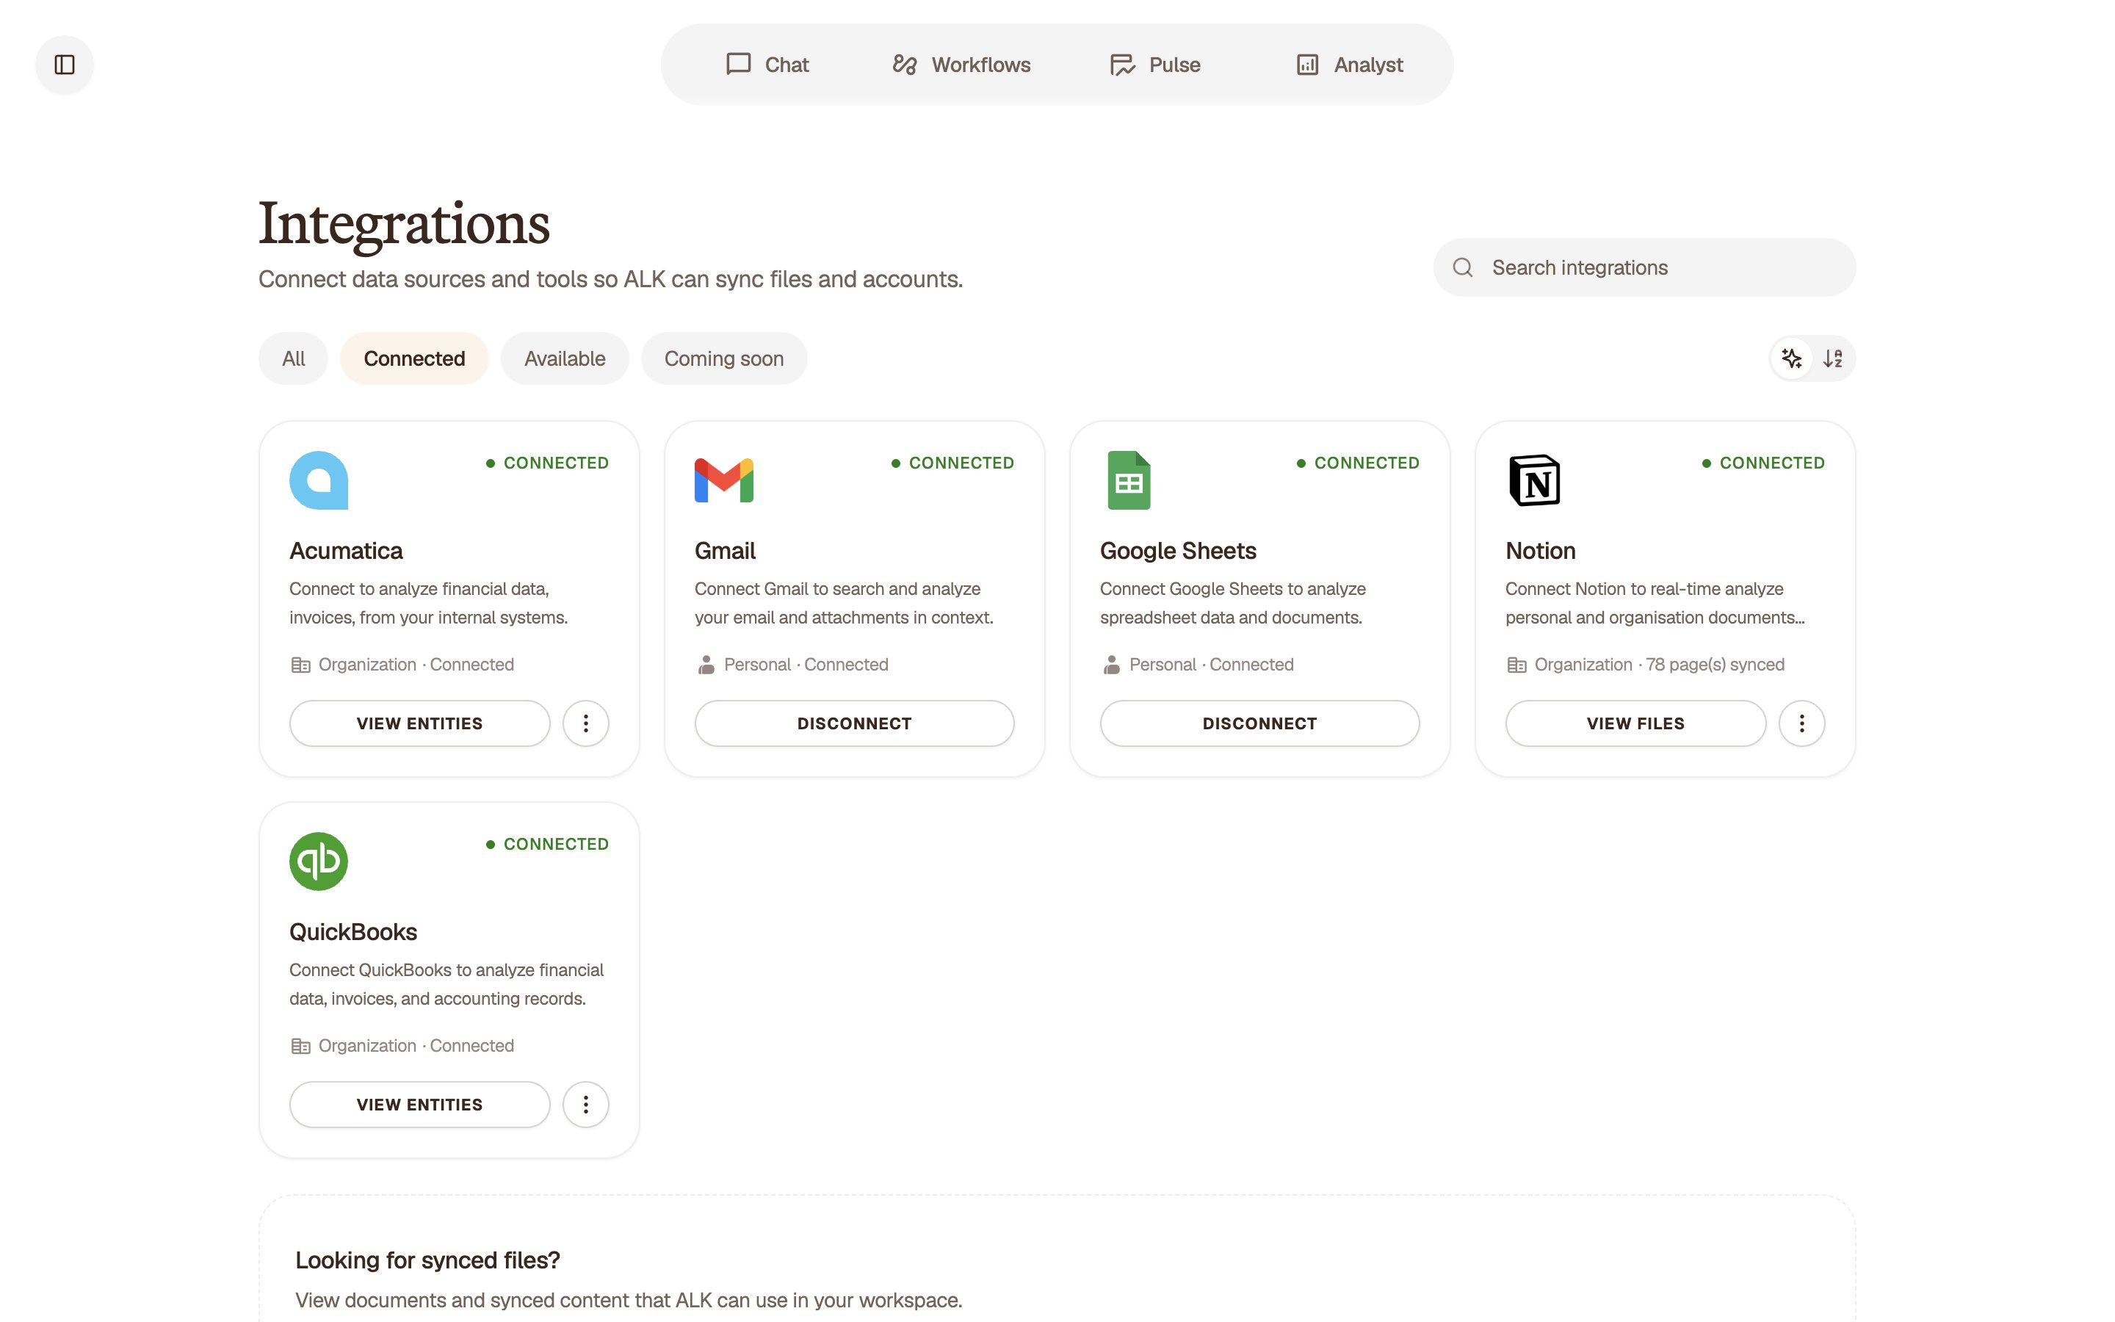The image size is (2115, 1322).
Task: Click the Search integrations field
Action: click(1644, 267)
